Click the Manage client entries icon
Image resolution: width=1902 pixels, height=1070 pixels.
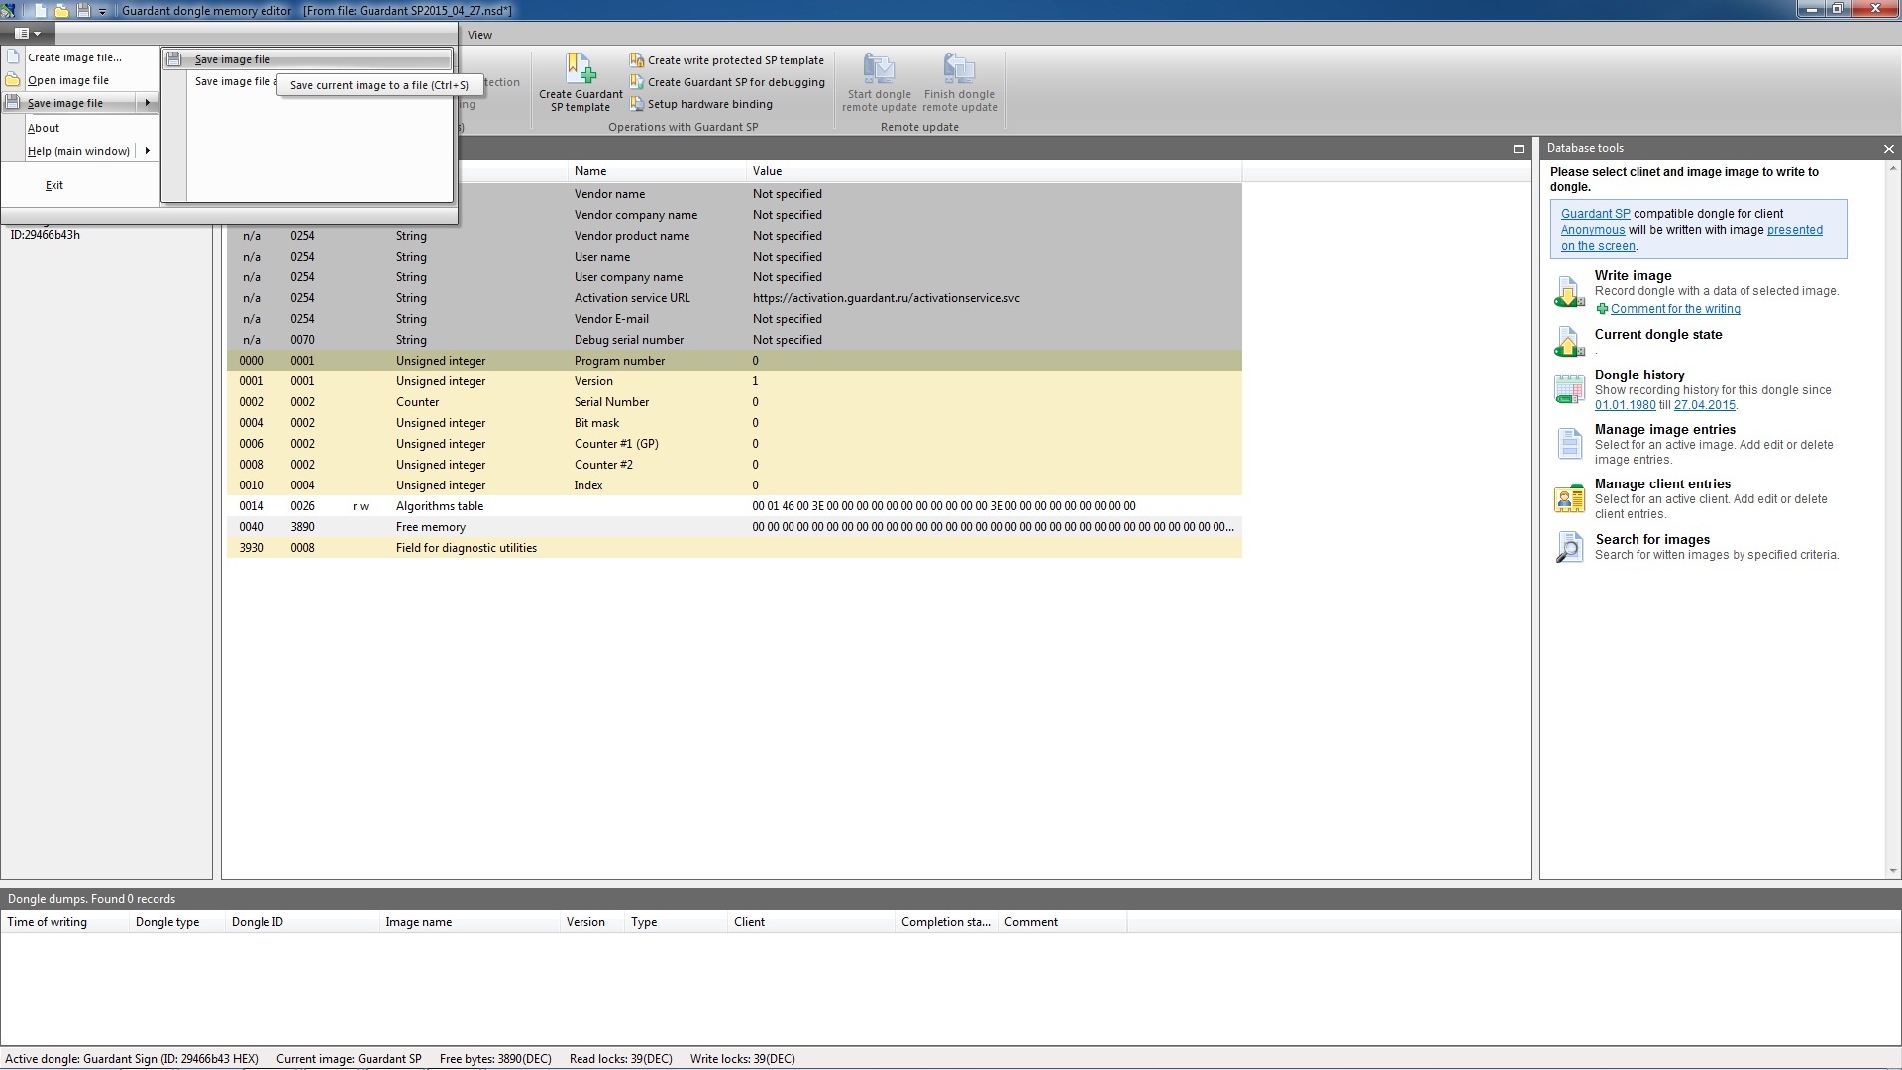click(x=1569, y=498)
